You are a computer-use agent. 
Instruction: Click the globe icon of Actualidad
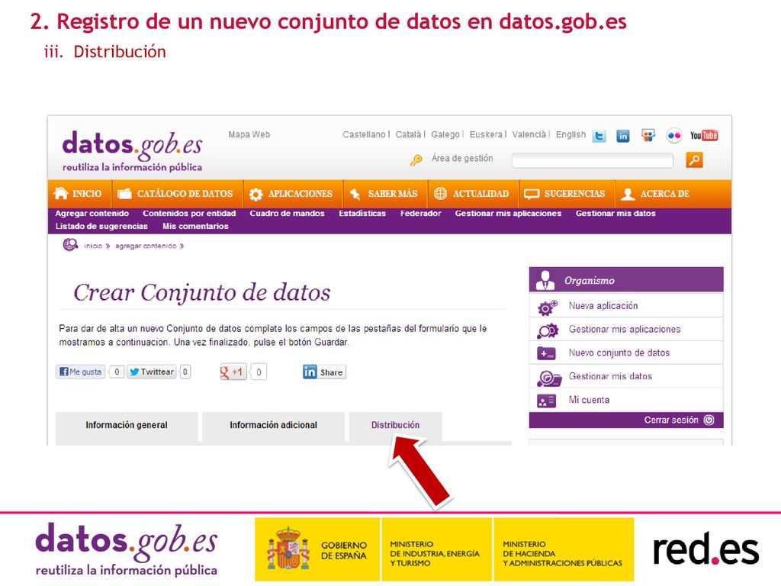pos(440,193)
